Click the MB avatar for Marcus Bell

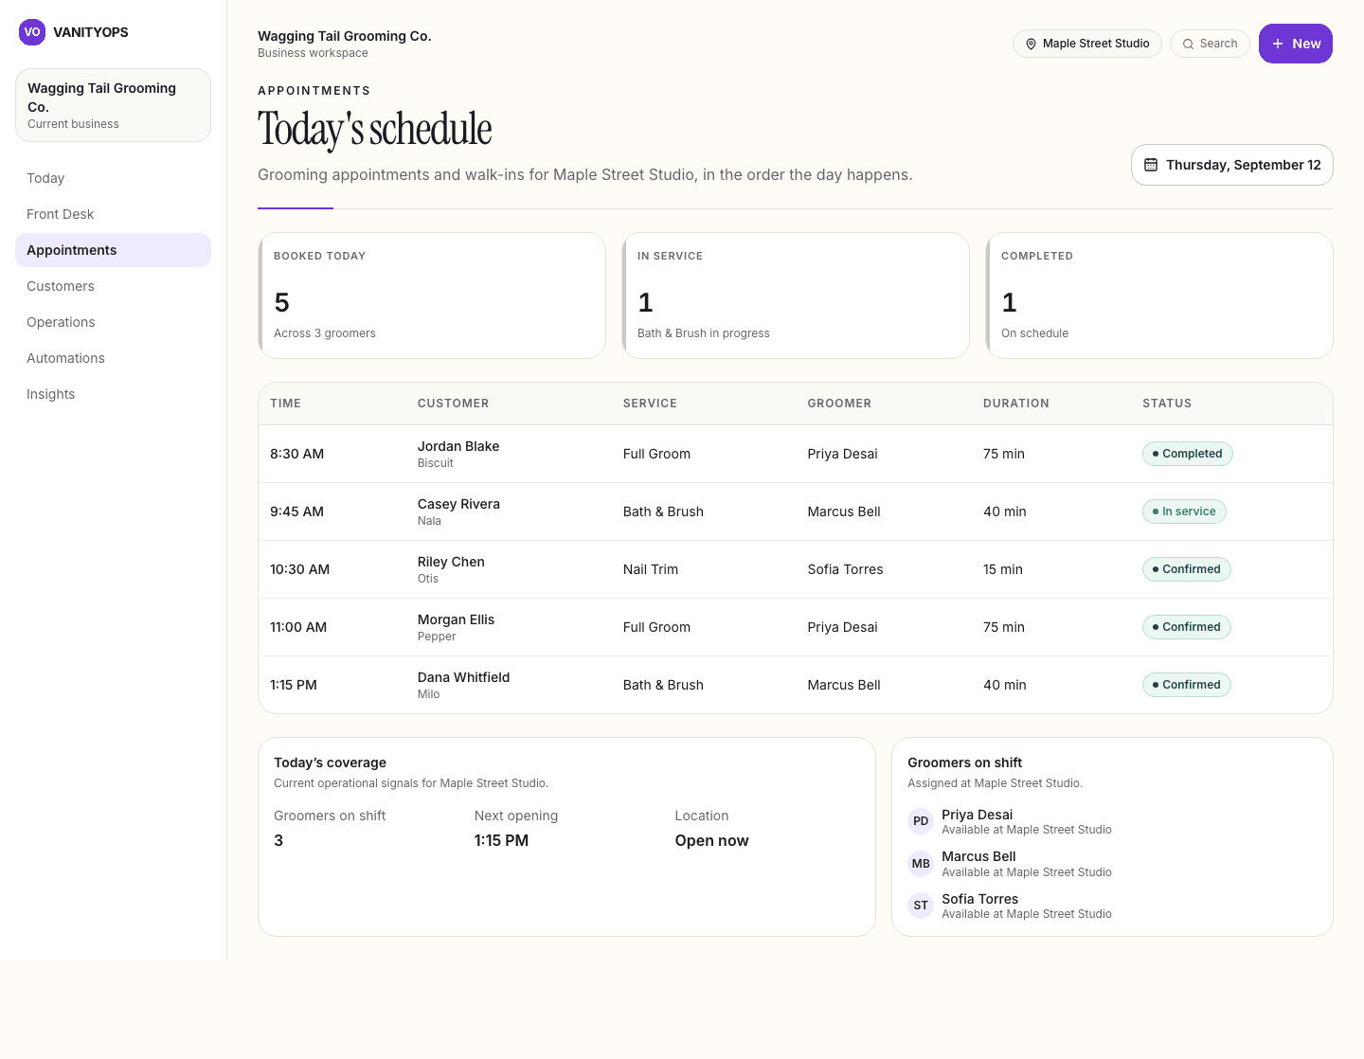(x=921, y=864)
